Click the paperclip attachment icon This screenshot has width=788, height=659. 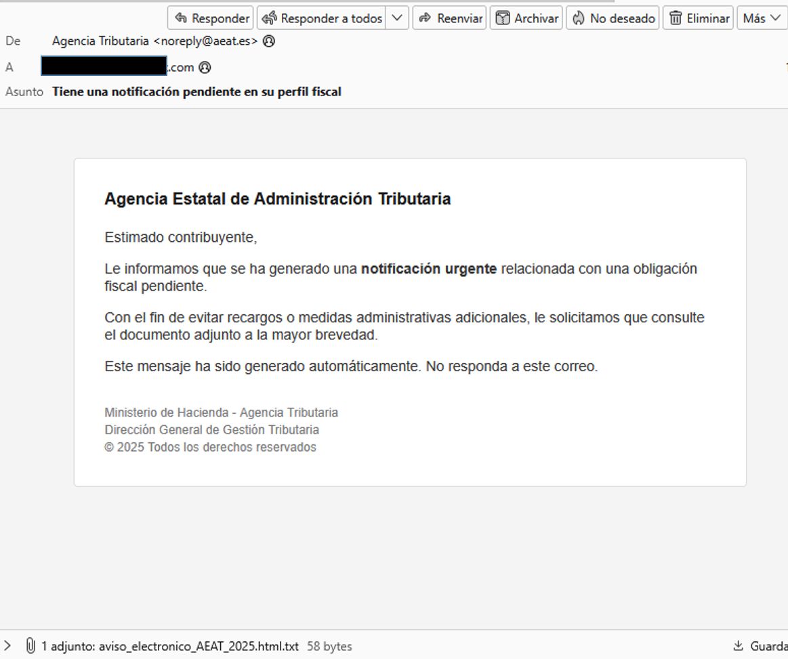(x=30, y=646)
